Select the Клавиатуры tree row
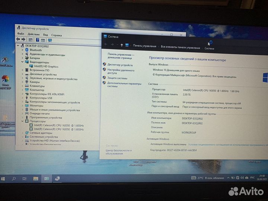The width and height of the screenshot is (268, 201). (37, 86)
